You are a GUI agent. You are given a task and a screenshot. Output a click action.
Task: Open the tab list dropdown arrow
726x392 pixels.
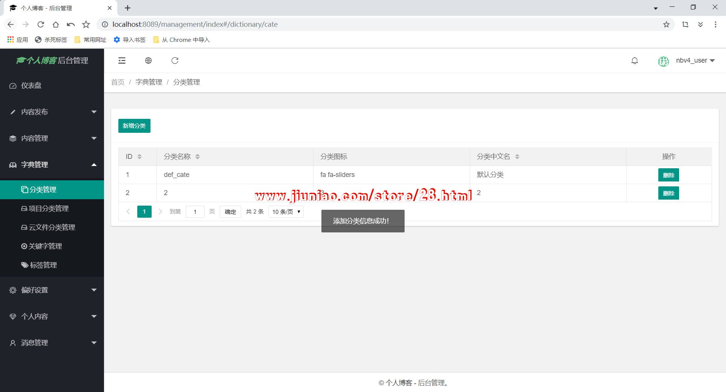[656, 8]
